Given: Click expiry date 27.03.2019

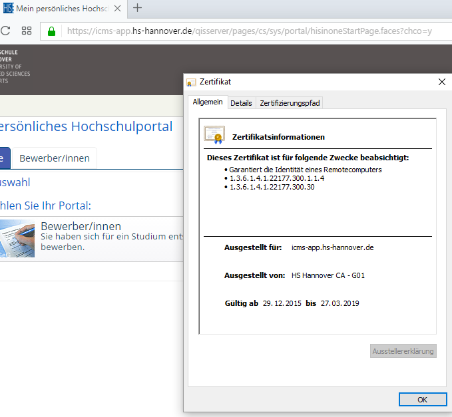Looking at the screenshot, I should [x=340, y=303].
